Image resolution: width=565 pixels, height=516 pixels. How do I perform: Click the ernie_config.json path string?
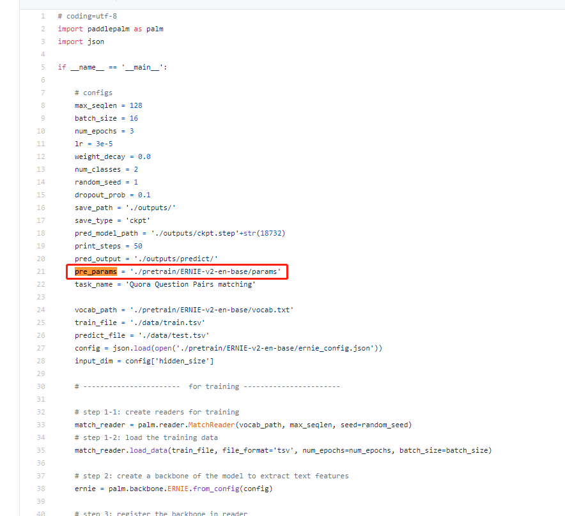(275, 348)
